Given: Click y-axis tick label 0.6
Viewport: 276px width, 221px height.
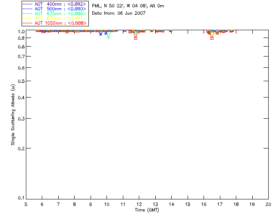Looking at the screenshot, I should click(x=21, y=68).
